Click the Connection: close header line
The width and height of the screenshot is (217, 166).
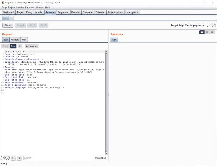(17, 57)
